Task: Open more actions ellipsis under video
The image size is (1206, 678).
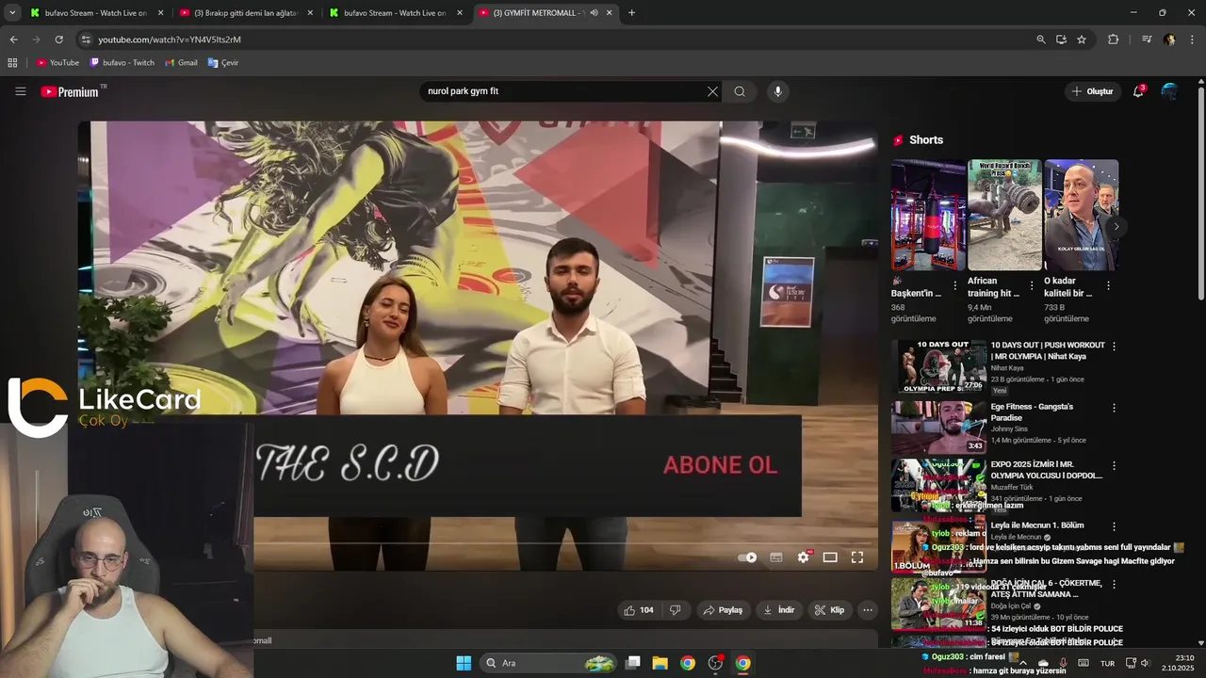Action: pyautogui.click(x=868, y=610)
